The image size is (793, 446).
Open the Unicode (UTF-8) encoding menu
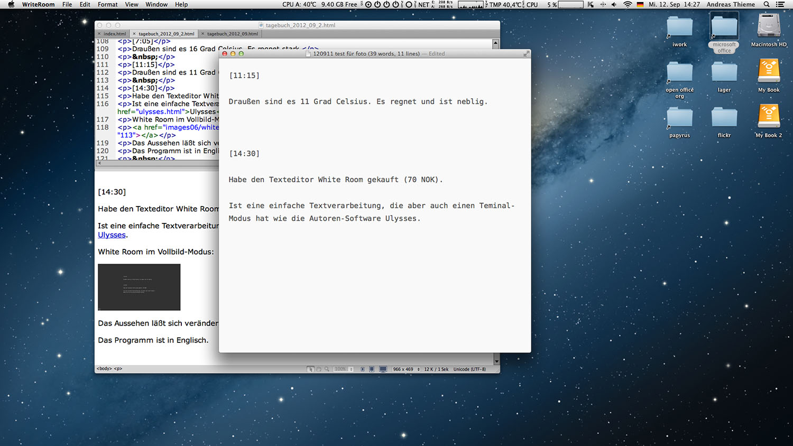point(469,369)
